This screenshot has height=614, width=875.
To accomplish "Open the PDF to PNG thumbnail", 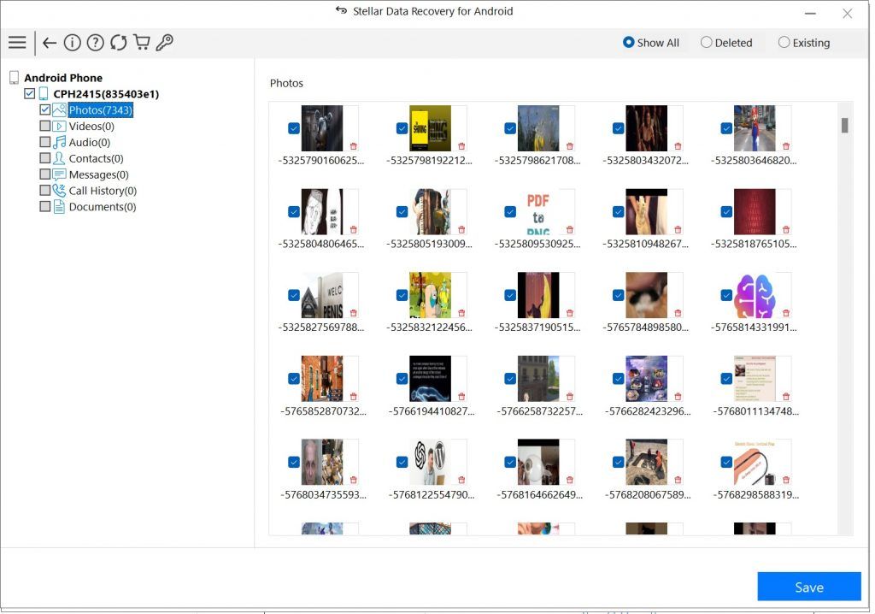I will pos(538,212).
